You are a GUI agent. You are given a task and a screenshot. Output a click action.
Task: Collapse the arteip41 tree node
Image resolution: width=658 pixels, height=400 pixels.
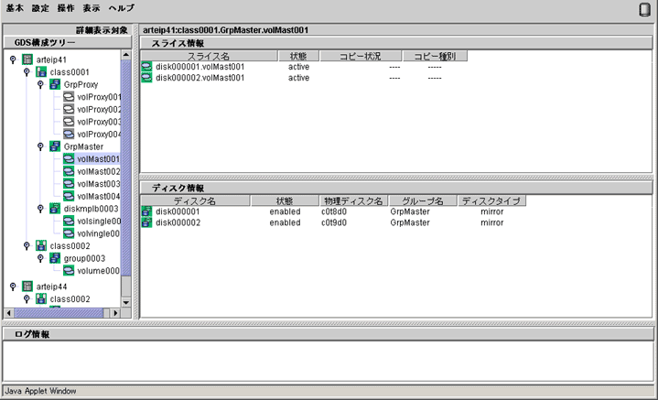[13, 59]
